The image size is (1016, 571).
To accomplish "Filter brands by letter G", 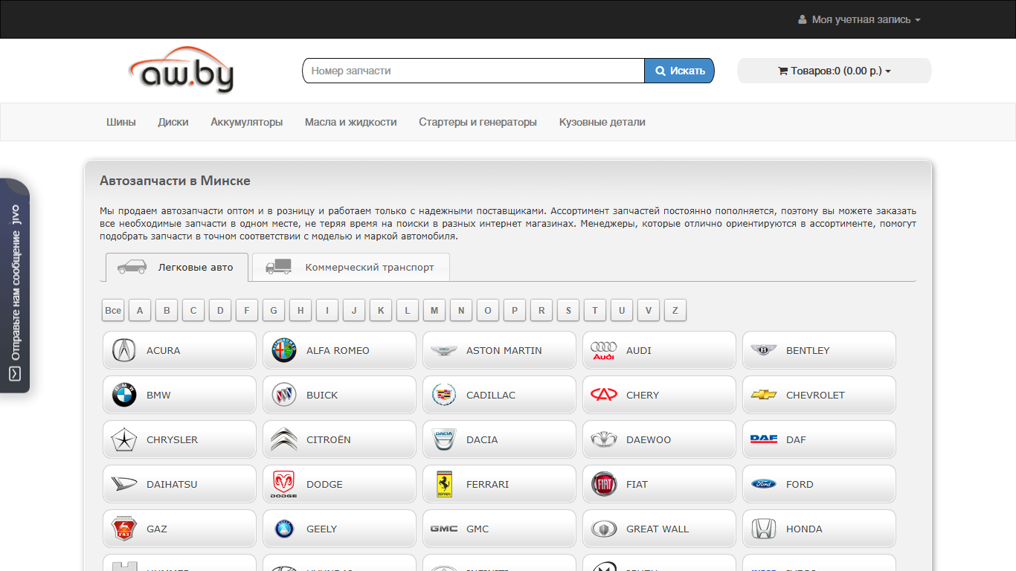I will [274, 310].
